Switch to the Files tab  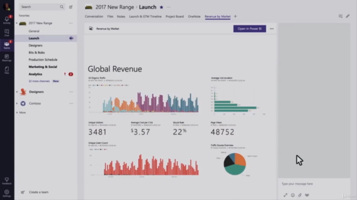tap(110, 16)
